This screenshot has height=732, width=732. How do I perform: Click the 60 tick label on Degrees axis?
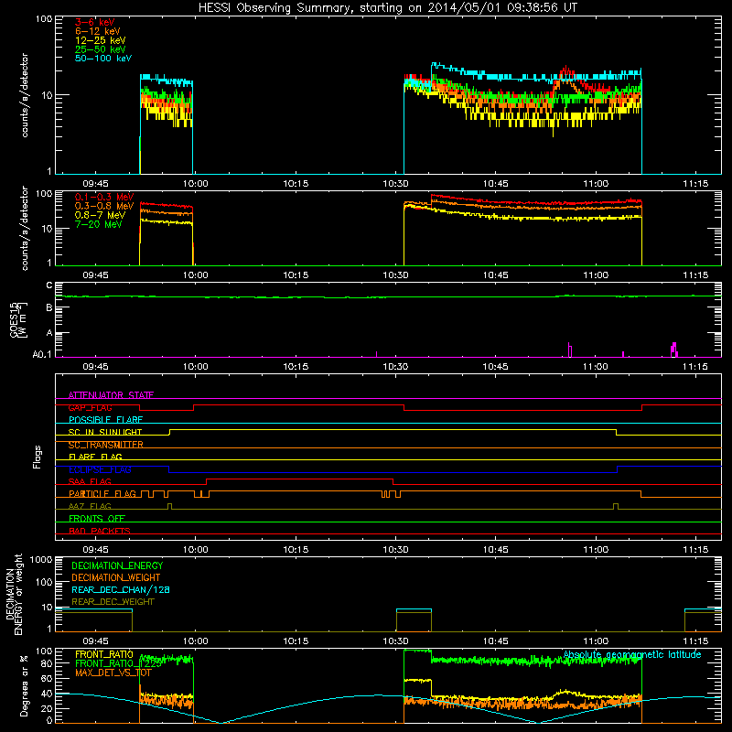(x=47, y=678)
